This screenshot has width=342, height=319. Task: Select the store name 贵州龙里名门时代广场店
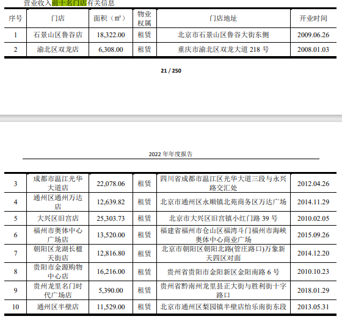click(58, 290)
